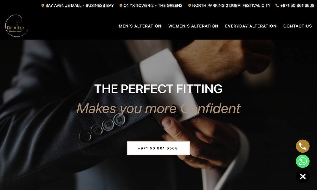
Task: Go to the Contact Us page
Action: pyautogui.click(x=297, y=26)
